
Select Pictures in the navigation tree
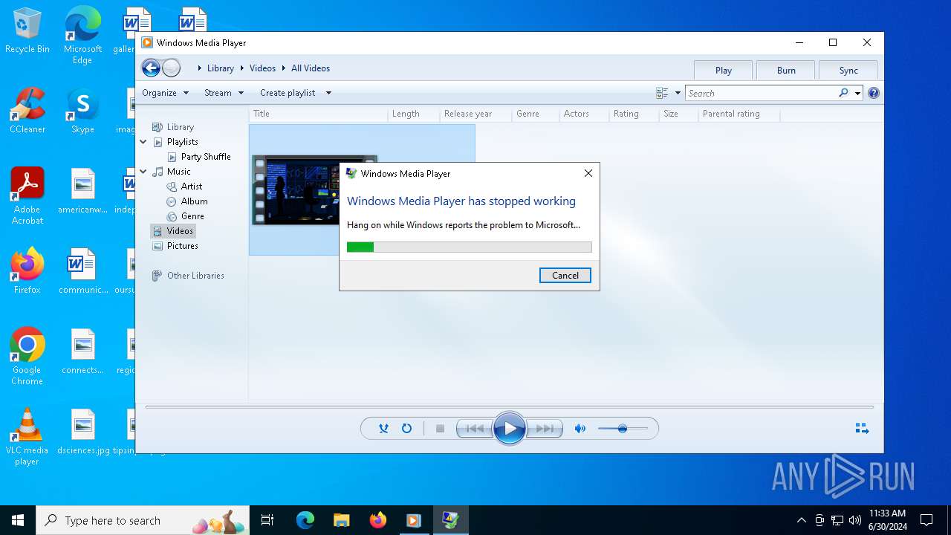click(x=182, y=246)
